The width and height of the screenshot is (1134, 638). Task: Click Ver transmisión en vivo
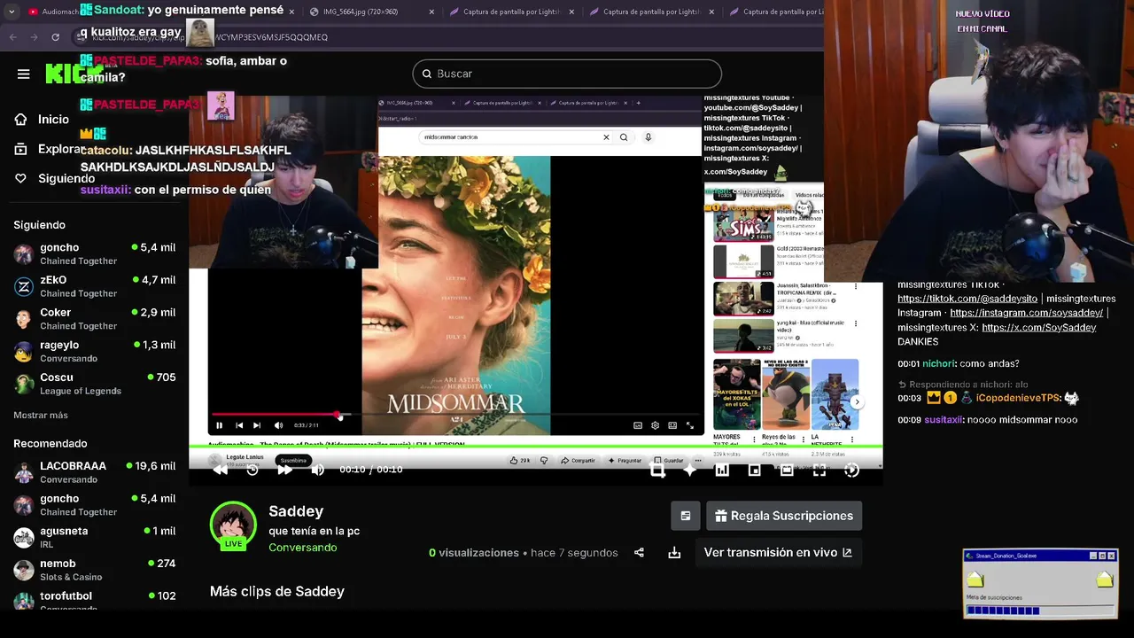point(778,552)
